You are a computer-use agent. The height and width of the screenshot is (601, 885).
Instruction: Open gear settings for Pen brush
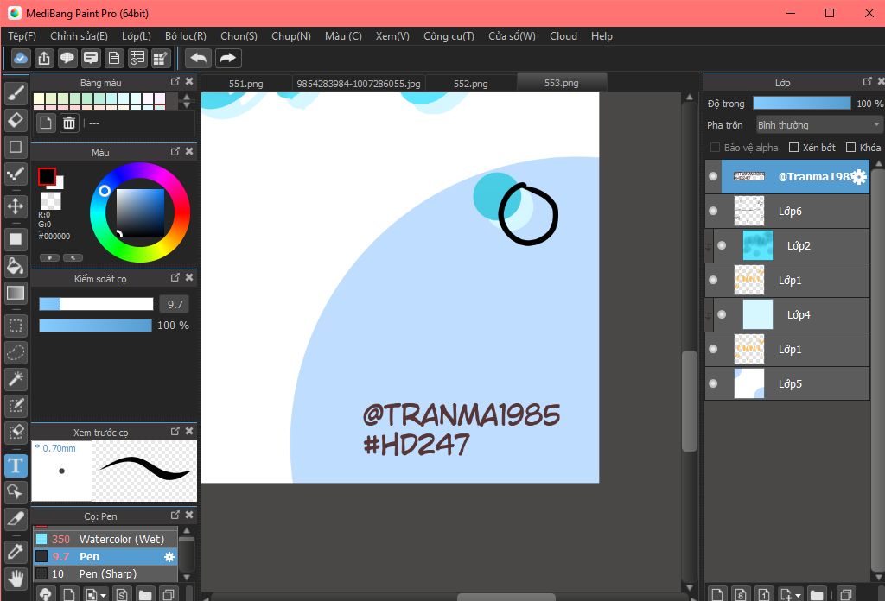click(x=169, y=557)
